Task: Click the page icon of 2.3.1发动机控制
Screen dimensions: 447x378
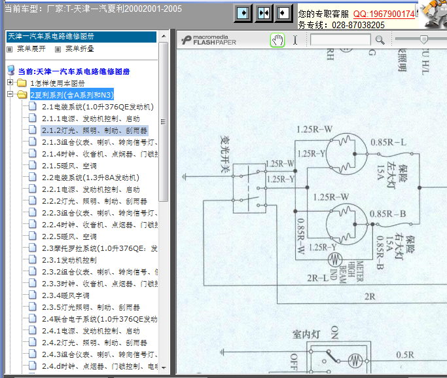Action: coord(33,259)
